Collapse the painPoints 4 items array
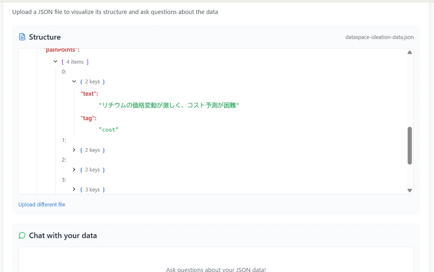Screen dimensions: 434x272 tap(55, 62)
